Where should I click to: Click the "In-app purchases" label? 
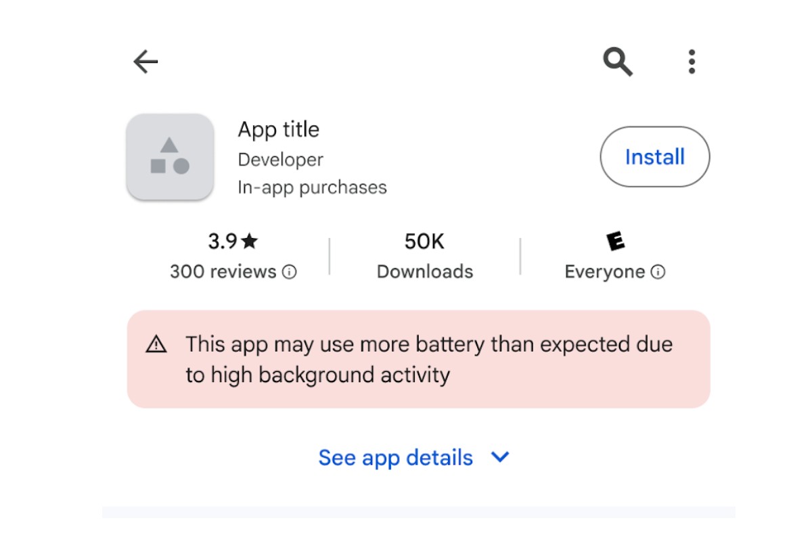tap(312, 187)
